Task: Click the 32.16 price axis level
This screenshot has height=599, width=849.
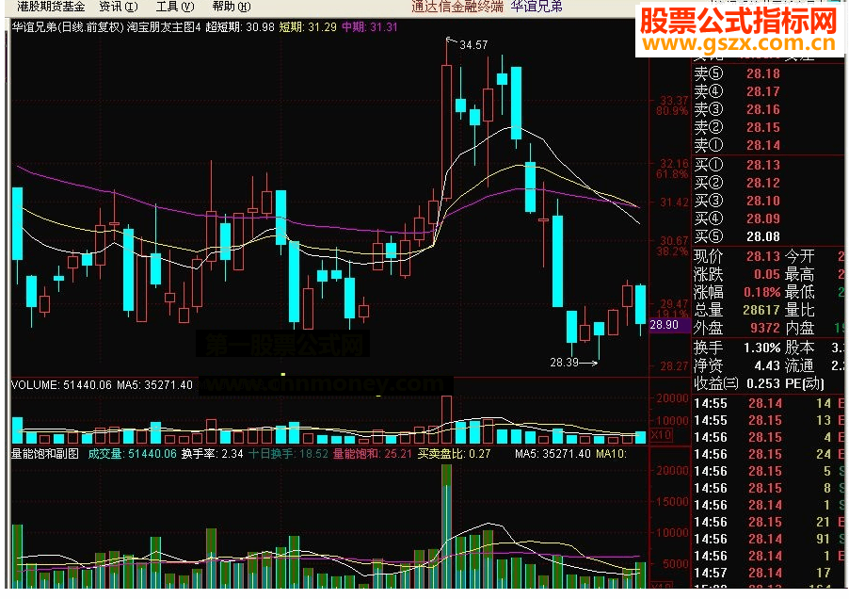Action: [x=674, y=163]
